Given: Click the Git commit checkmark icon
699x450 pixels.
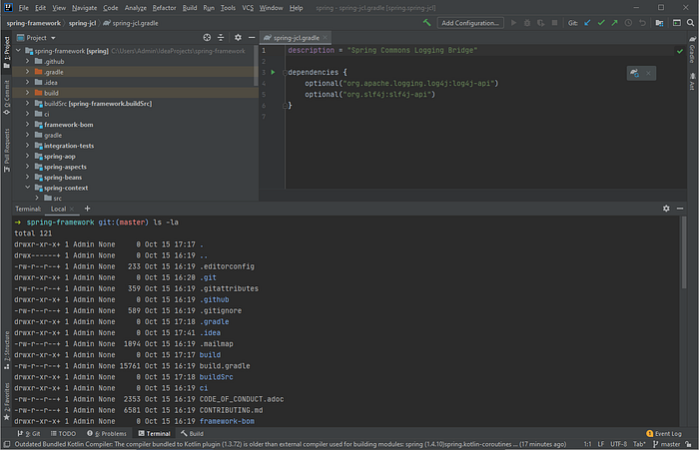Looking at the screenshot, I should pyautogui.click(x=601, y=22).
